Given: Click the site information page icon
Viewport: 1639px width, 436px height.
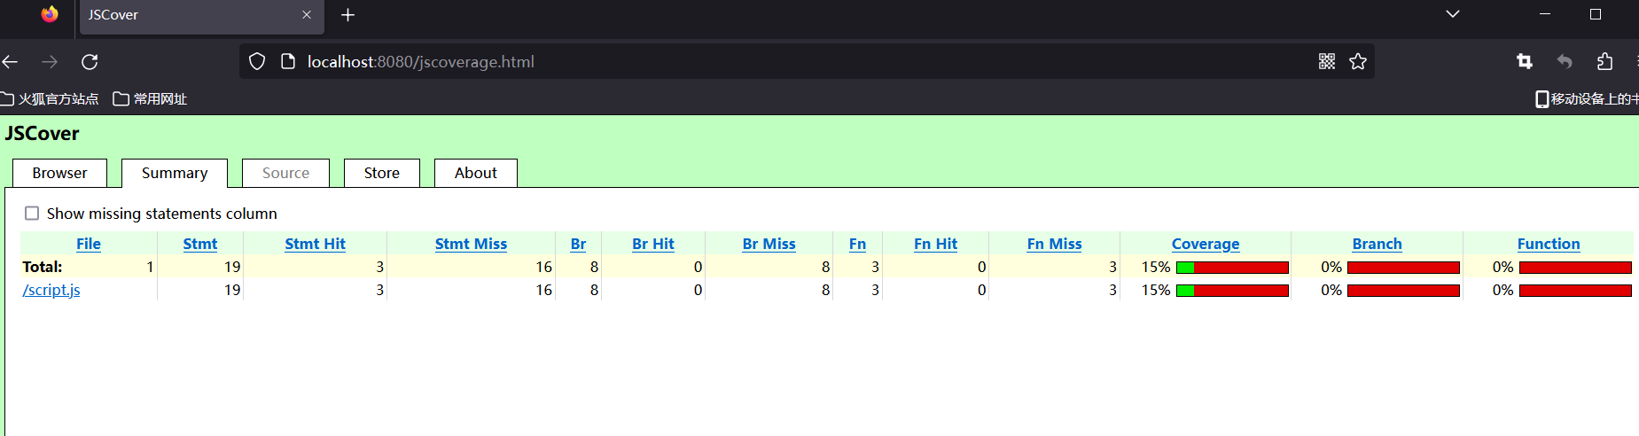Looking at the screenshot, I should pos(287,61).
